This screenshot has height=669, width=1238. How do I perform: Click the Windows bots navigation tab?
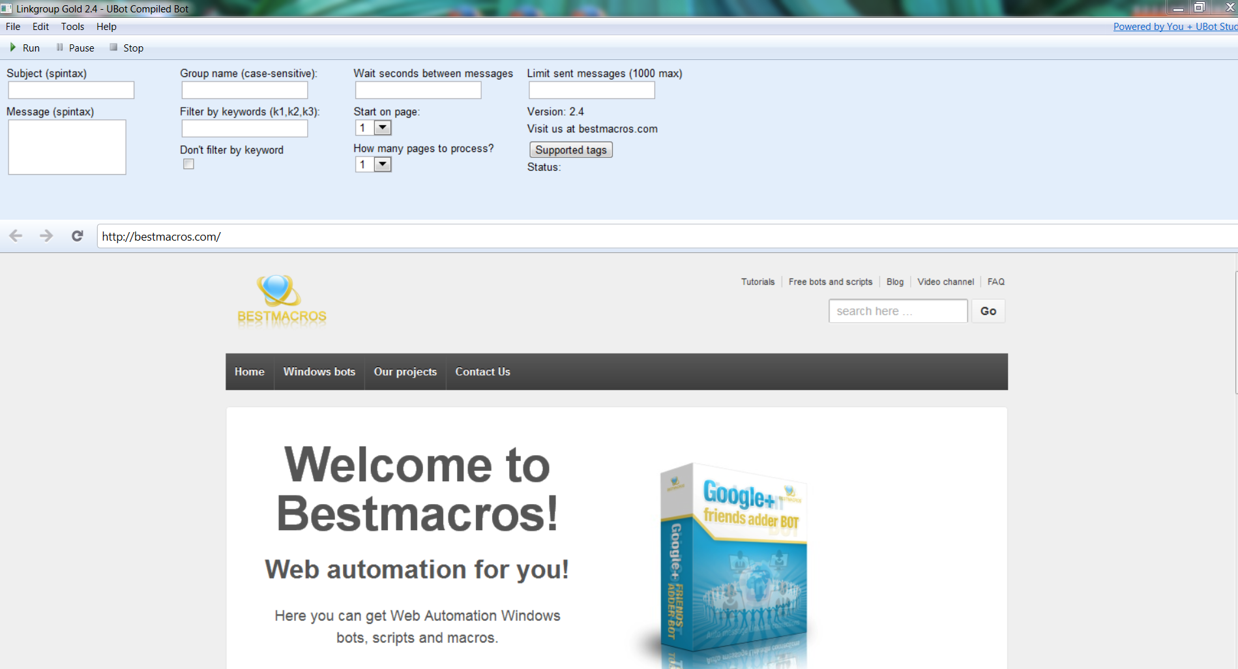pos(319,372)
